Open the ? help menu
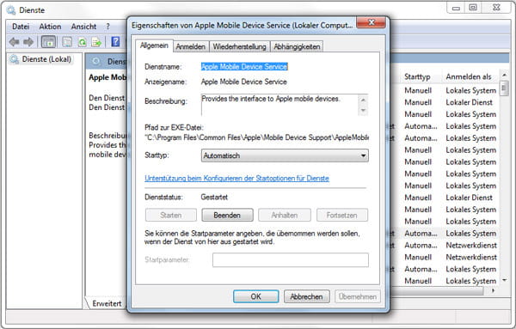The height and width of the screenshot is (329, 516). pos(107,27)
